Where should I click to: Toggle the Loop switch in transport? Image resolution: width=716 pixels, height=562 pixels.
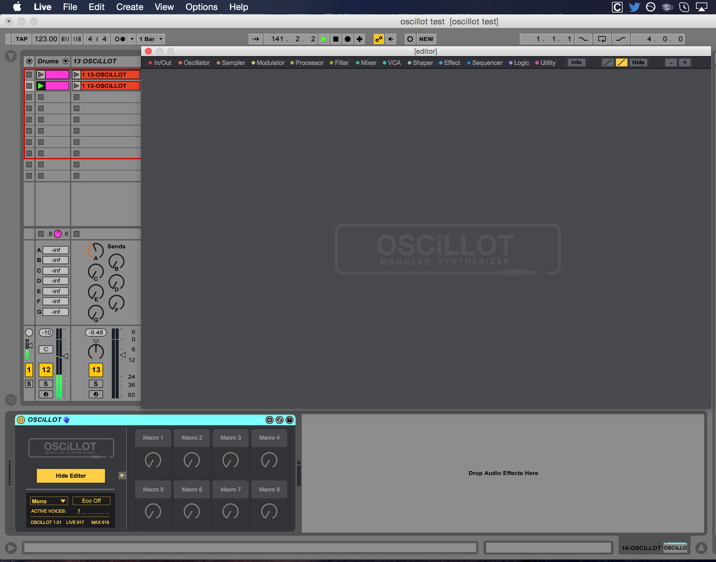pyautogui.click(x=602, y=39)
